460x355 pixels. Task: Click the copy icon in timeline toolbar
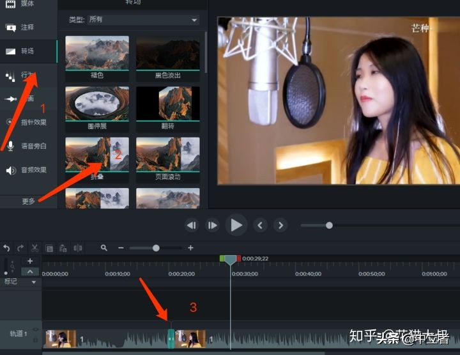click(x=49, y=249)
